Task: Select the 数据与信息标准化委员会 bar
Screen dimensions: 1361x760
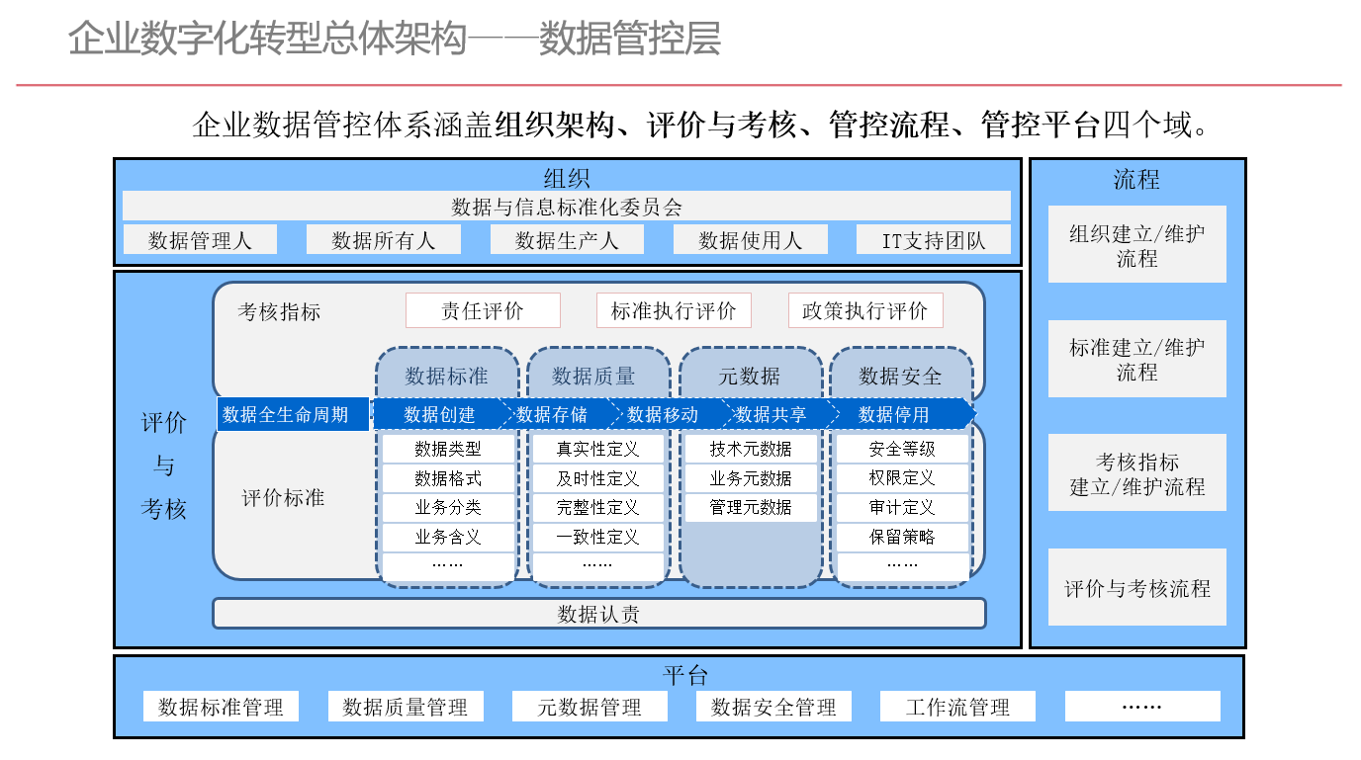Action: (x=567, y=207)
